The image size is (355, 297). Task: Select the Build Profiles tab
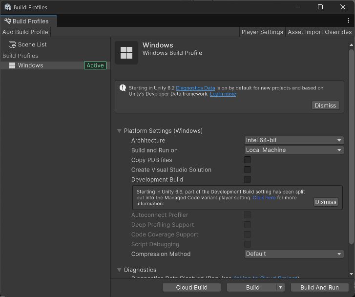[x=28, y=21]
